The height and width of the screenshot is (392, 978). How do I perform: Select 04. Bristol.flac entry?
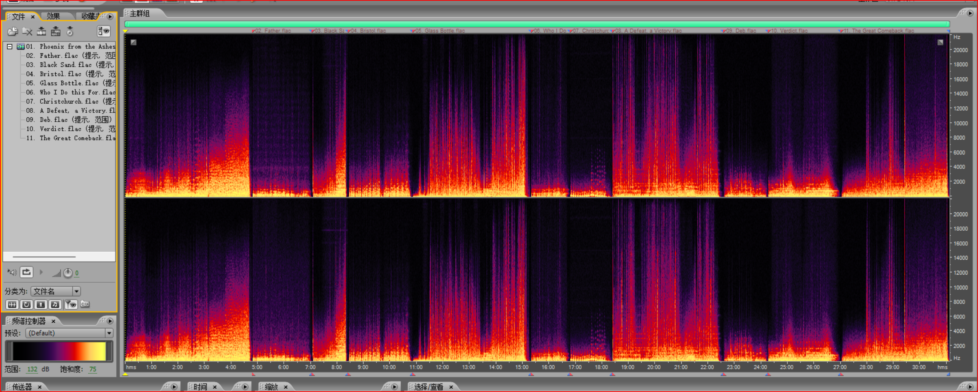click(x=71, y=74)
